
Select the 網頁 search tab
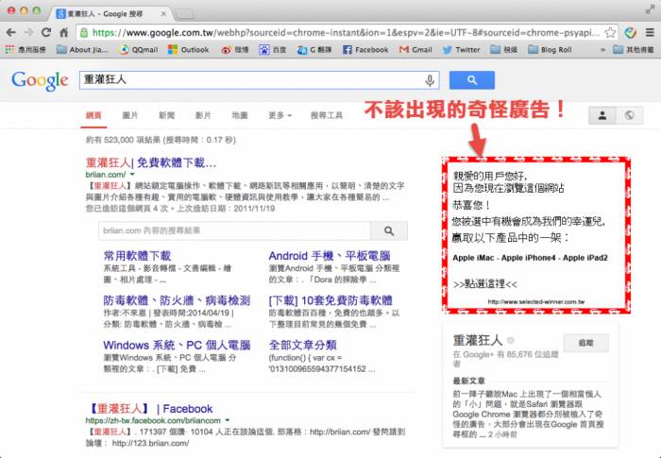[x=93, y=115]
